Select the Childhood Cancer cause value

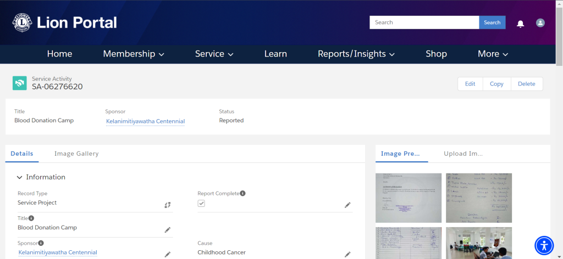(x=222, y=252)
